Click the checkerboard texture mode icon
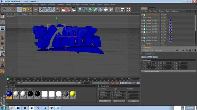This screenshot has height=110, width=197. pos(2,60)
